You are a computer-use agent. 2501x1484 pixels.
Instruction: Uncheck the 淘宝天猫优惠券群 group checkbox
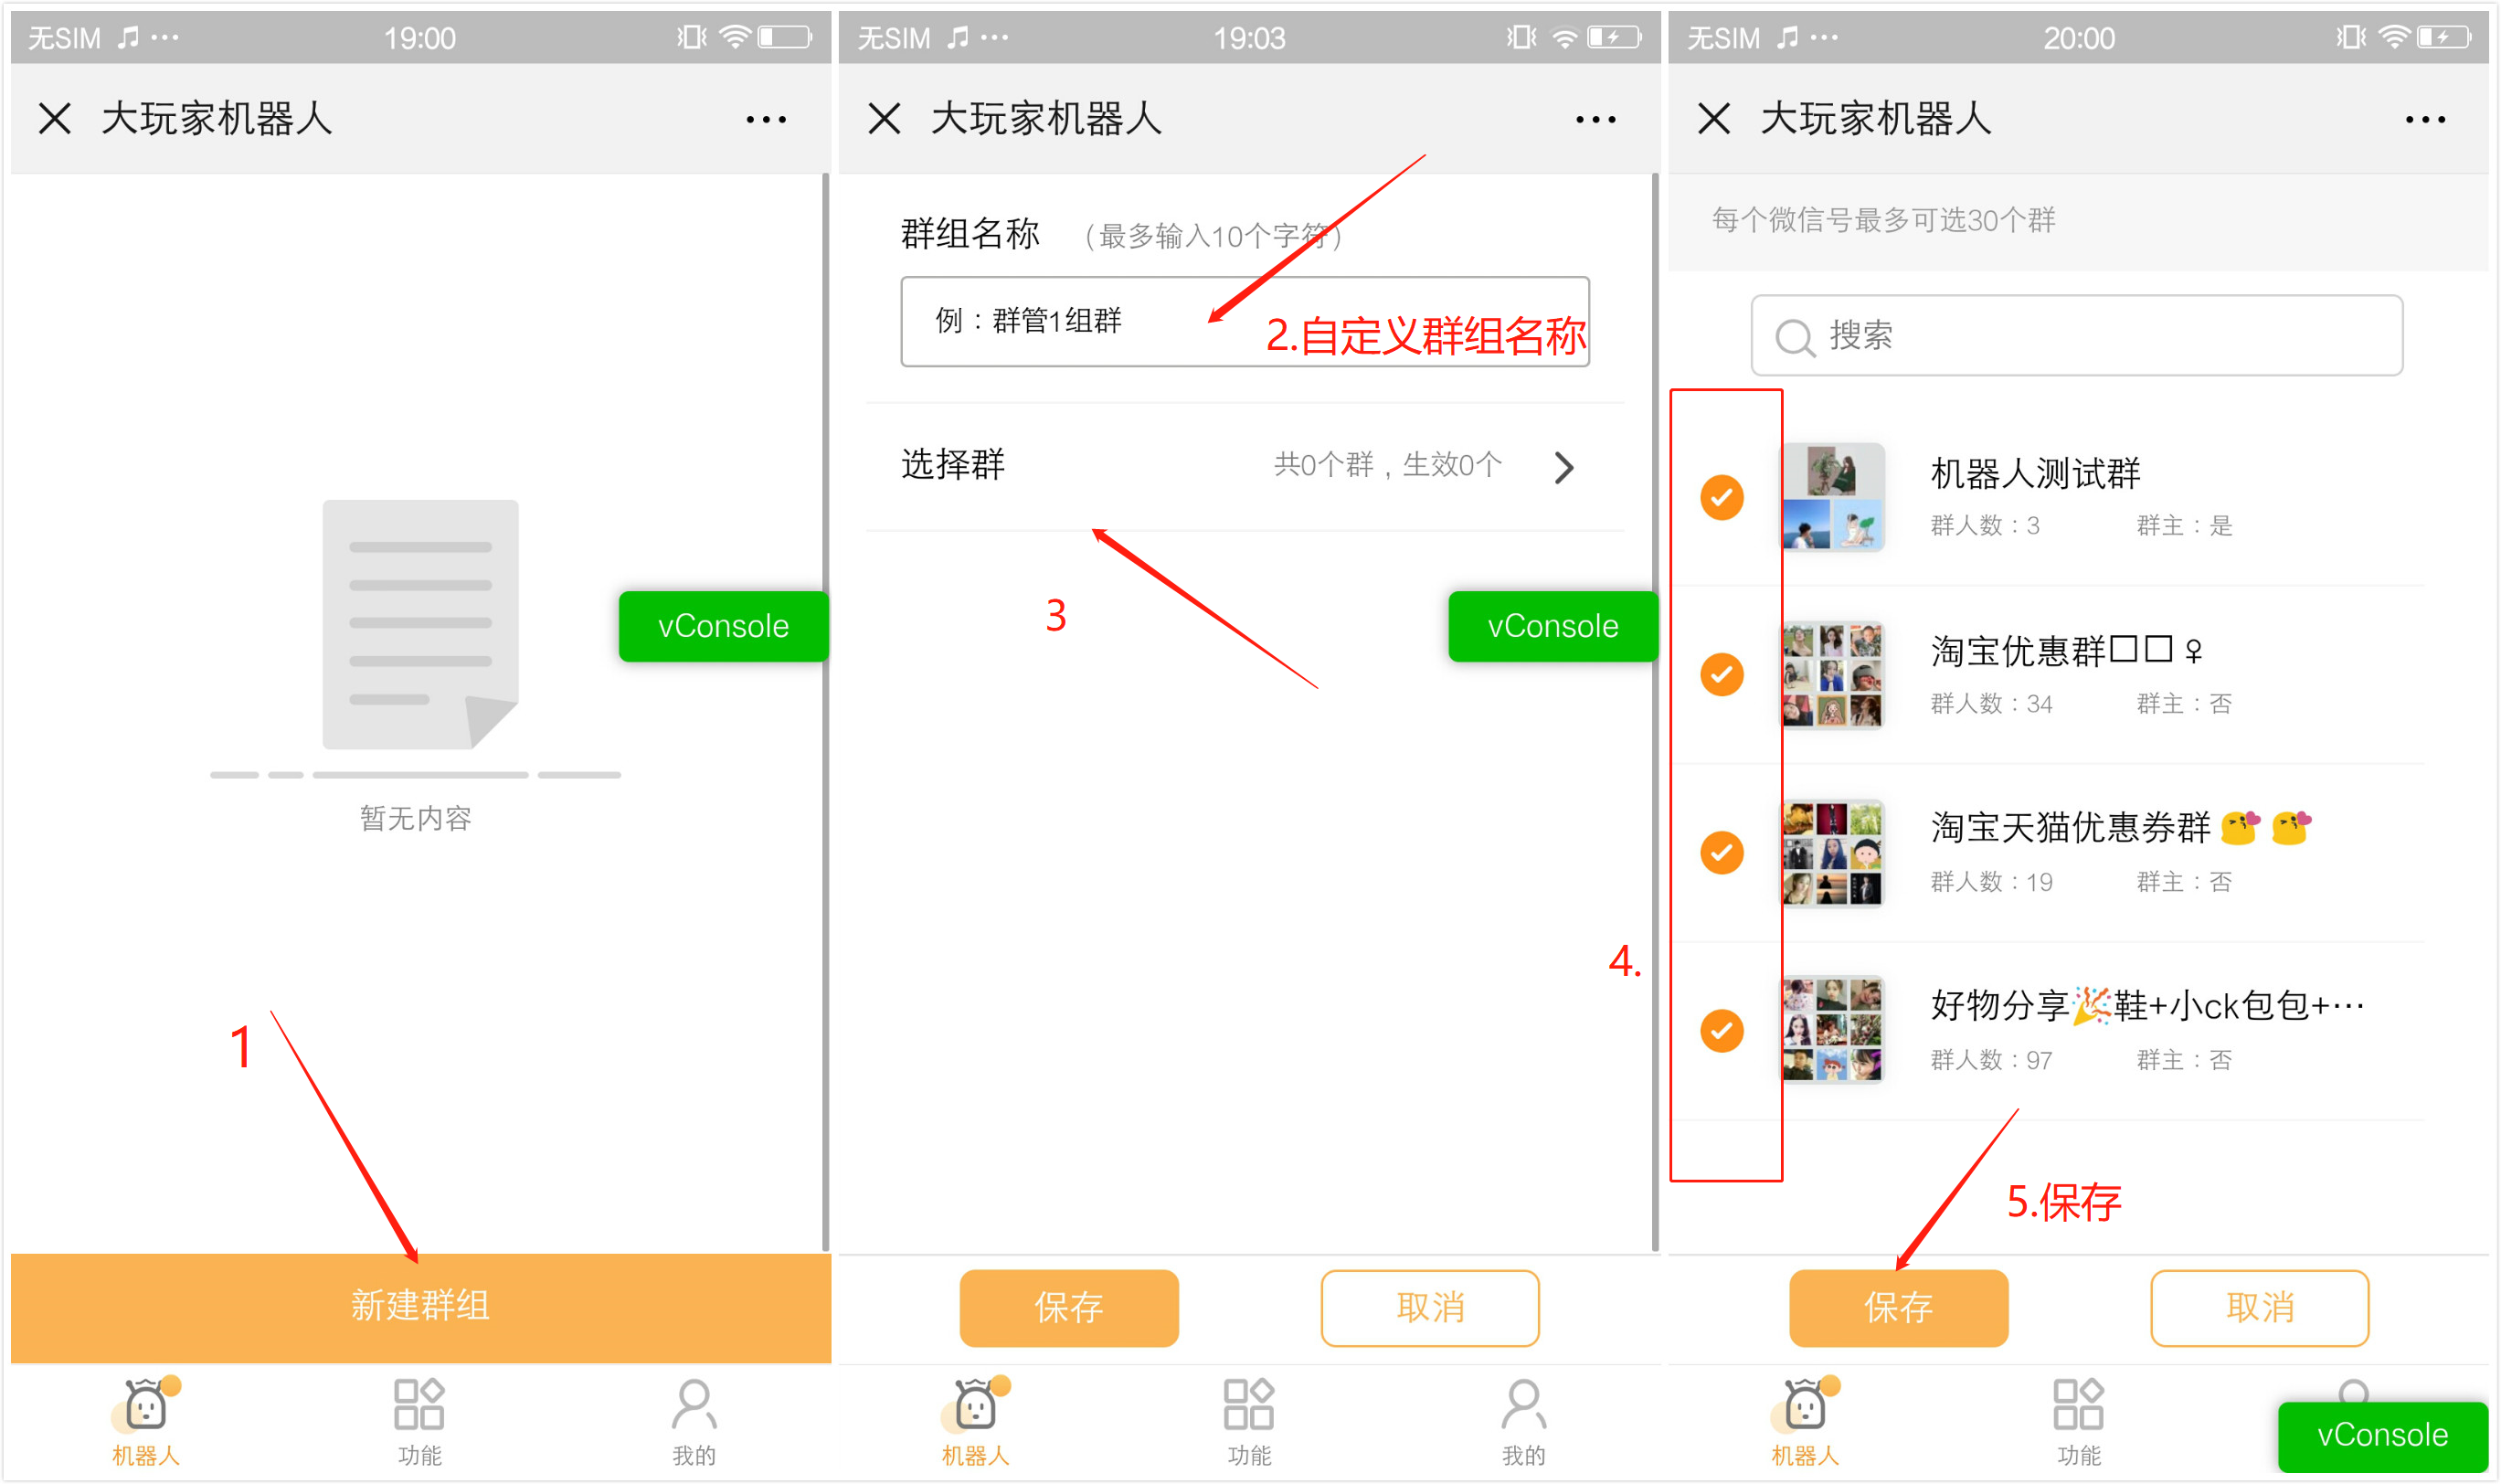click(x=1722, y=852)
